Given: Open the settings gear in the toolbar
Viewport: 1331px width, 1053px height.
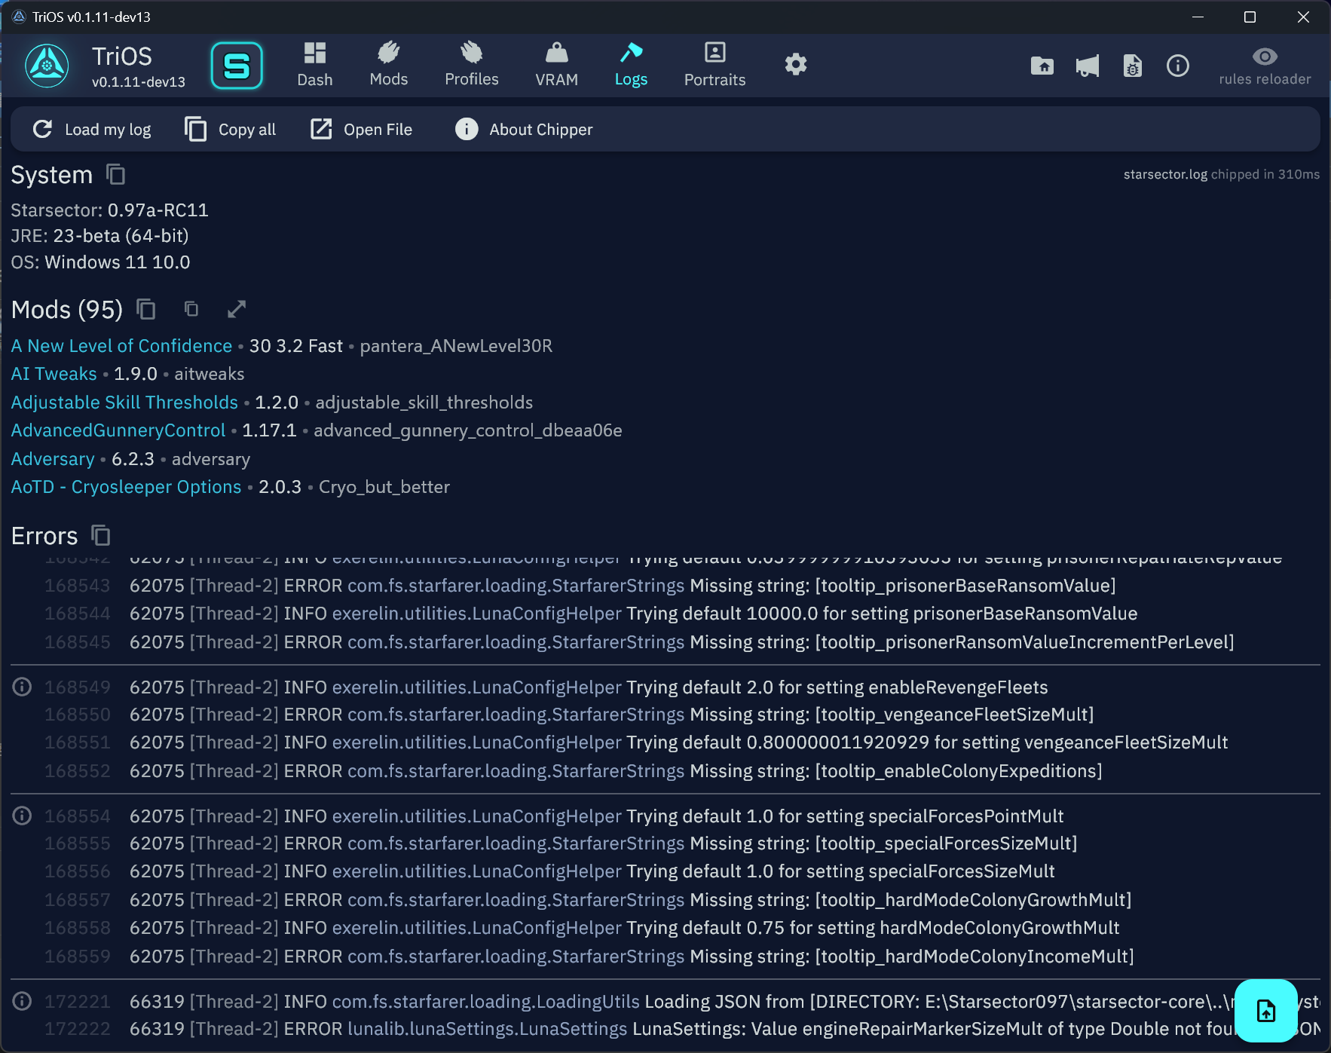Looking at the screenshot, I should [795, 65].
